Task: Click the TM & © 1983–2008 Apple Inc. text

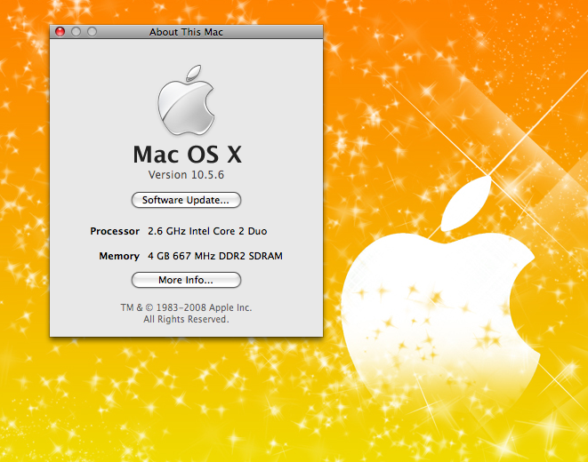Action: [x=186, y=307]
